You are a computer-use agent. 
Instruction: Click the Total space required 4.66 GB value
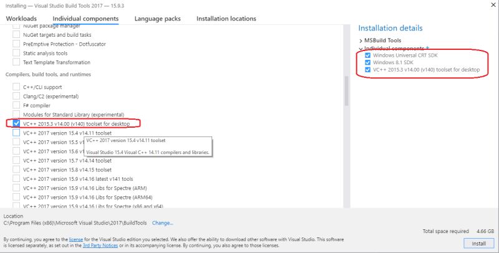(485, 231)
